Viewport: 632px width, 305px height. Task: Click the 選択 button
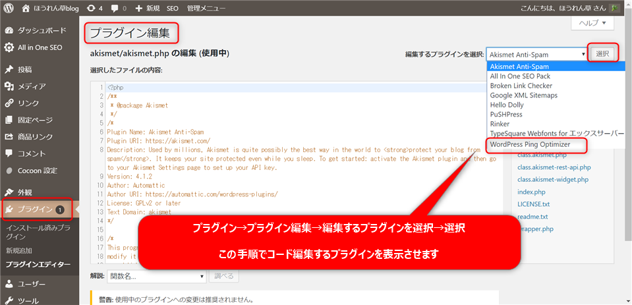click(602, 54)
